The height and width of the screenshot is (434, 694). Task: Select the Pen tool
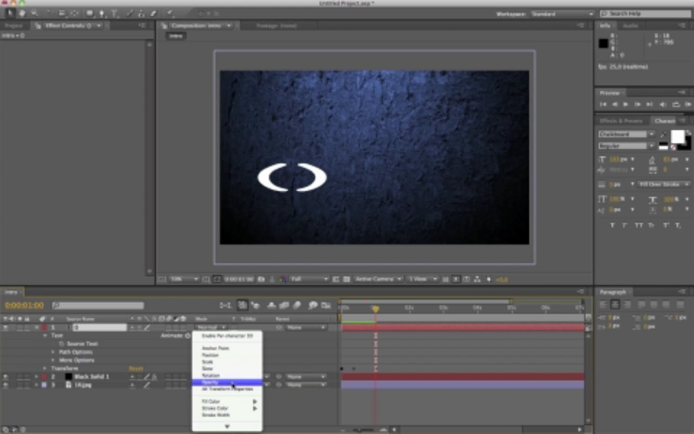coord(102,13)
